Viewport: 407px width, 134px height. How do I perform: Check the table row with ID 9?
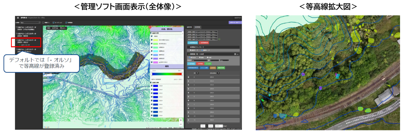pos(188,112)
